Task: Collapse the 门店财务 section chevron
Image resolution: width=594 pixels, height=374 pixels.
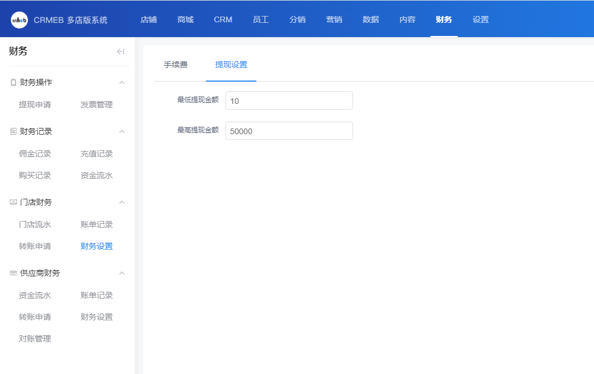Action: tap(121, 202)
